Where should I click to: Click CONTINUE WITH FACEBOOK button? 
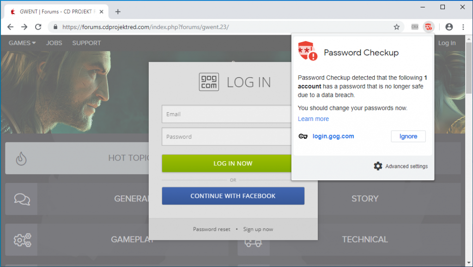point(233,196)
